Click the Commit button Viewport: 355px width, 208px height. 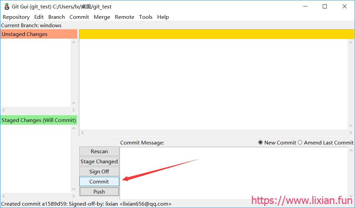pos(99,181)
